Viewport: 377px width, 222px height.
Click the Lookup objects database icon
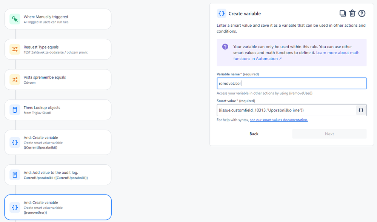click(x=15, y=110)
